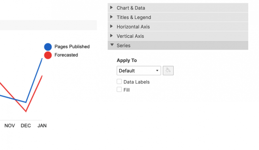Open the Apply To Default dropdown
259x150 pixels.
[x=139, y=71]
